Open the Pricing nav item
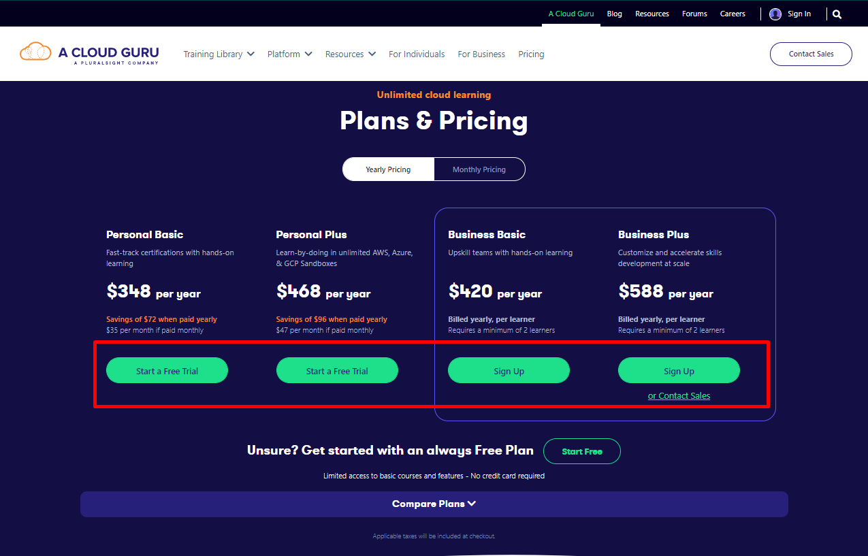This screenshot has height=556, width=868. coord(531,54)
